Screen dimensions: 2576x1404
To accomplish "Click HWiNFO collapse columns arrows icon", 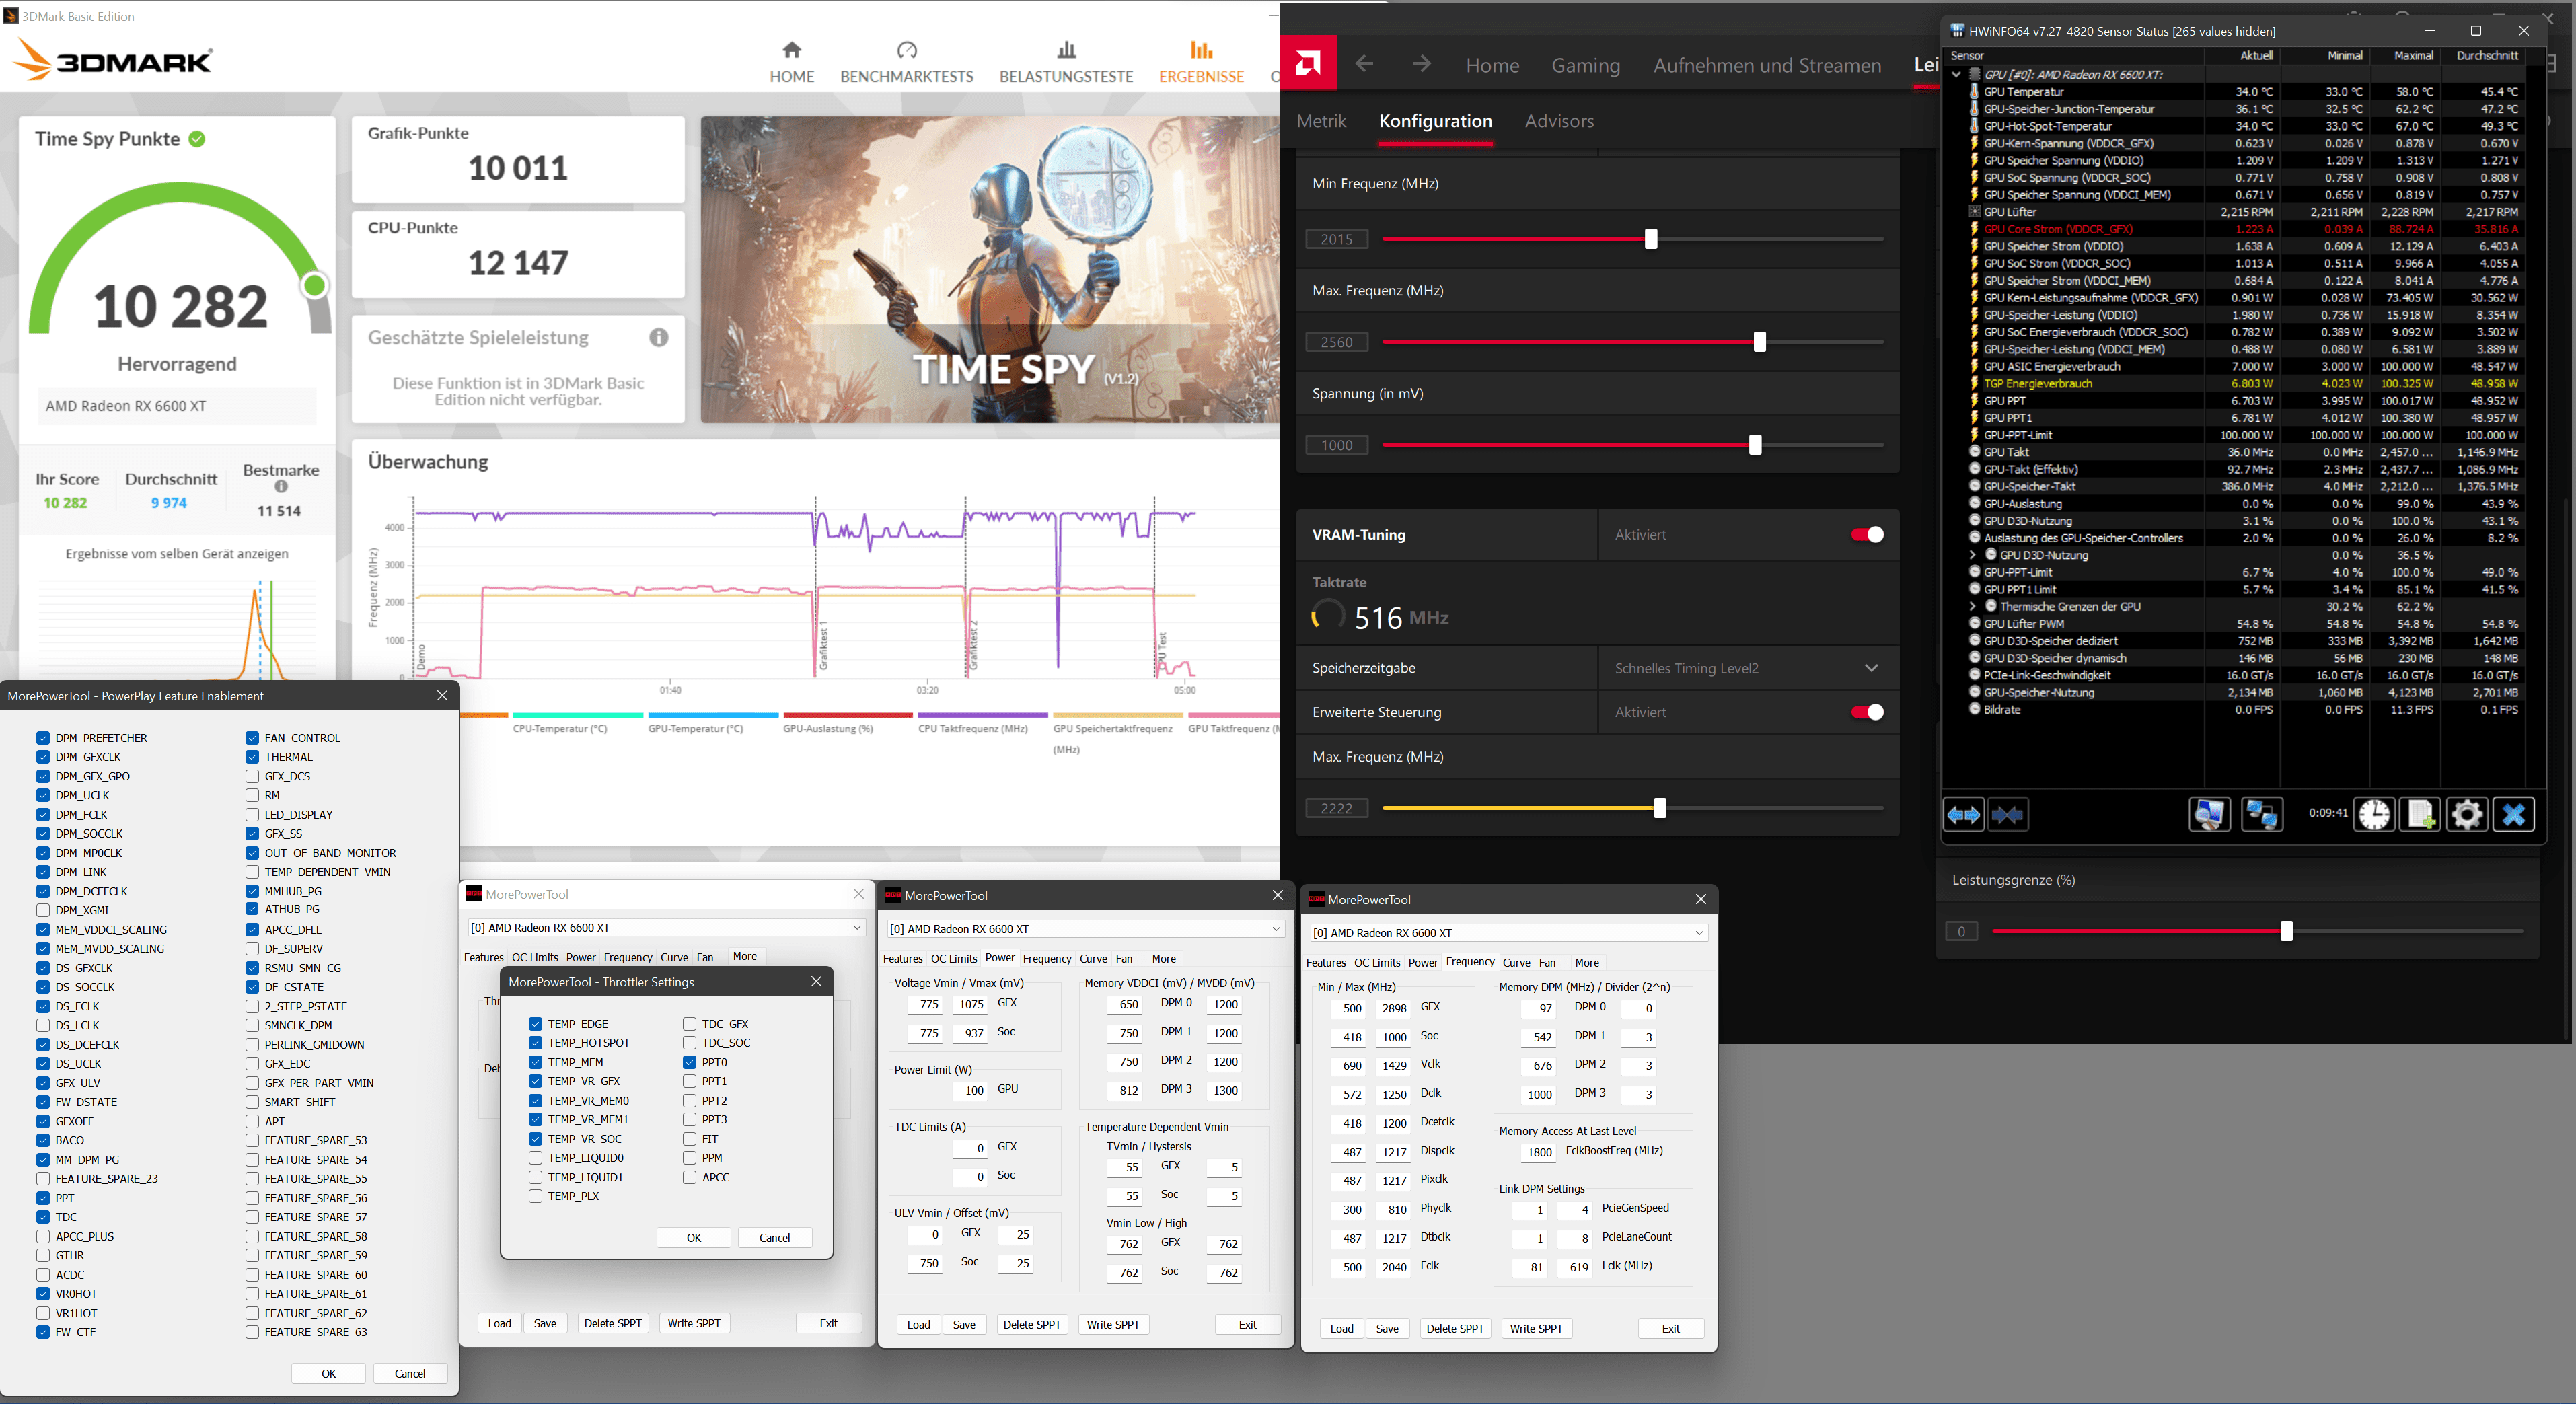I will [2007, 815].
